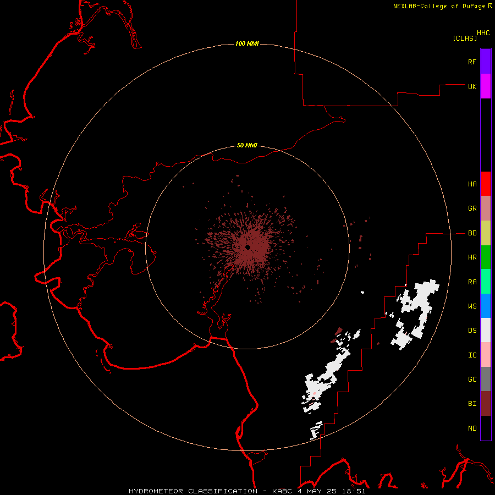Click the 18:51 timestamp

pyautogui.click(x=355, y=491)
